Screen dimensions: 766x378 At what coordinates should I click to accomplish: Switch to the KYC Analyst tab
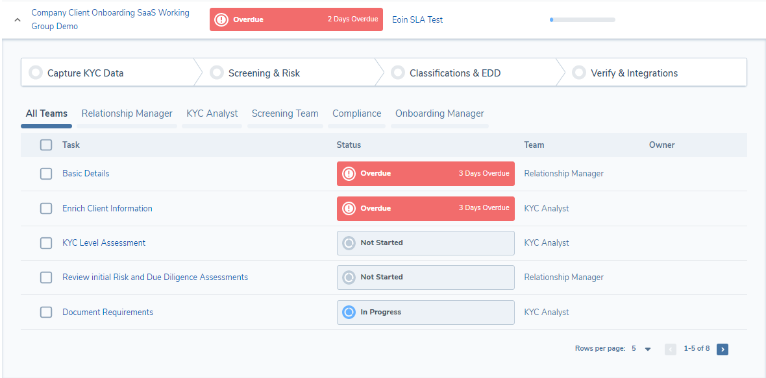[212, 113]
